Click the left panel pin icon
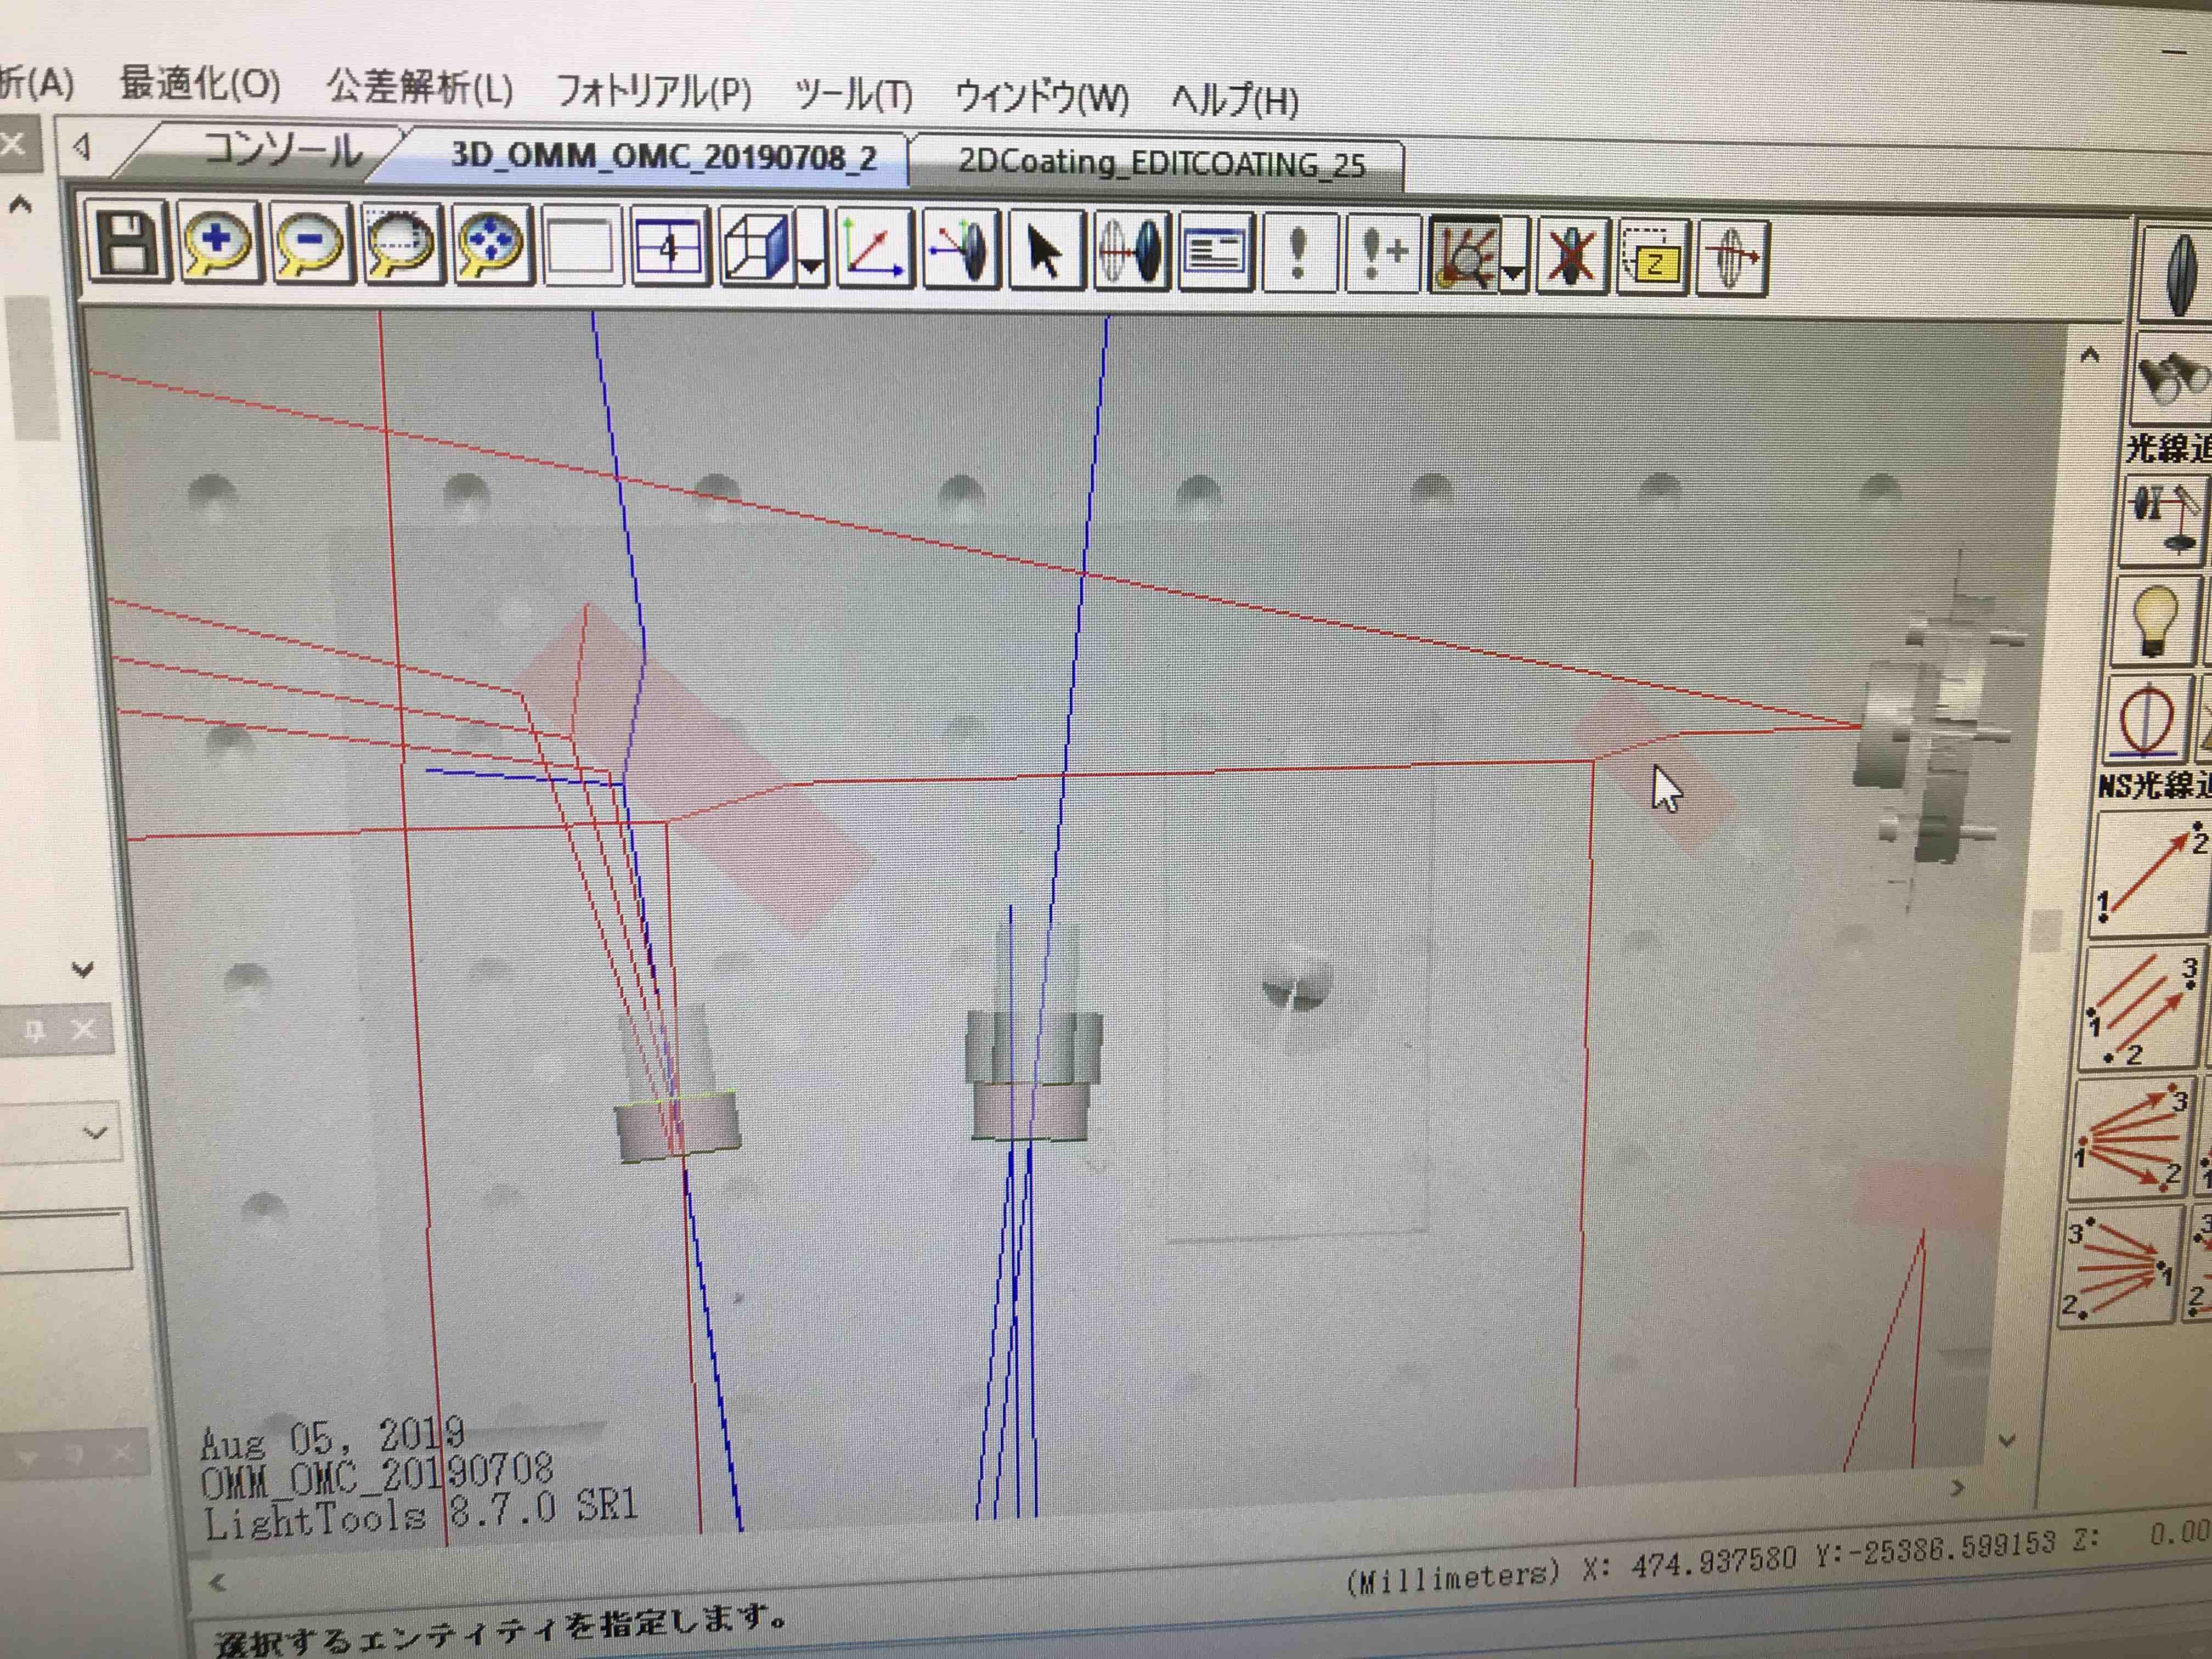The height and width of the screenshot is (1659, 2212). pos(35,1030)
